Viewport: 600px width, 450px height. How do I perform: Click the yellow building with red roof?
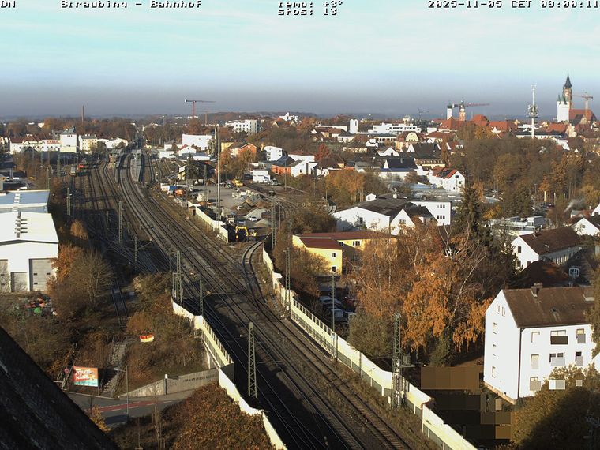pyautogui.click(x=321, y=251)
